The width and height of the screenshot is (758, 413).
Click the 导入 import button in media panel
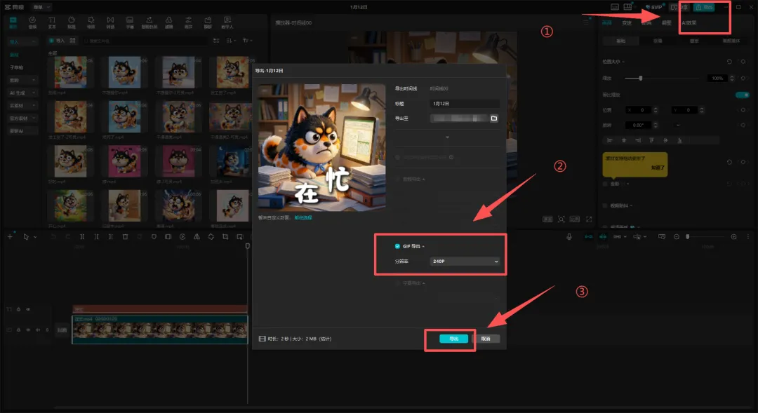pyautogui.click(x=58, y=41)
